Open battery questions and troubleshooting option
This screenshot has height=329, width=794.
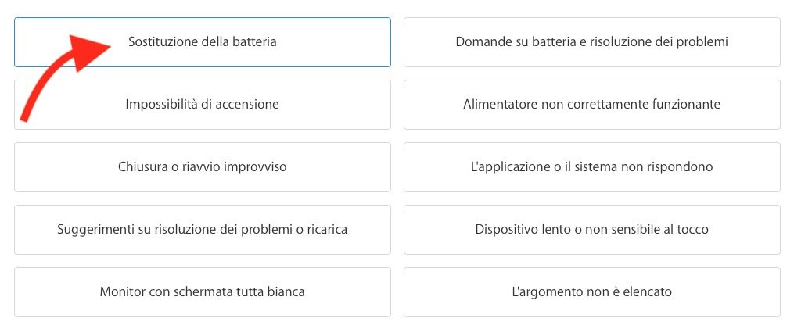pos(591,42)
